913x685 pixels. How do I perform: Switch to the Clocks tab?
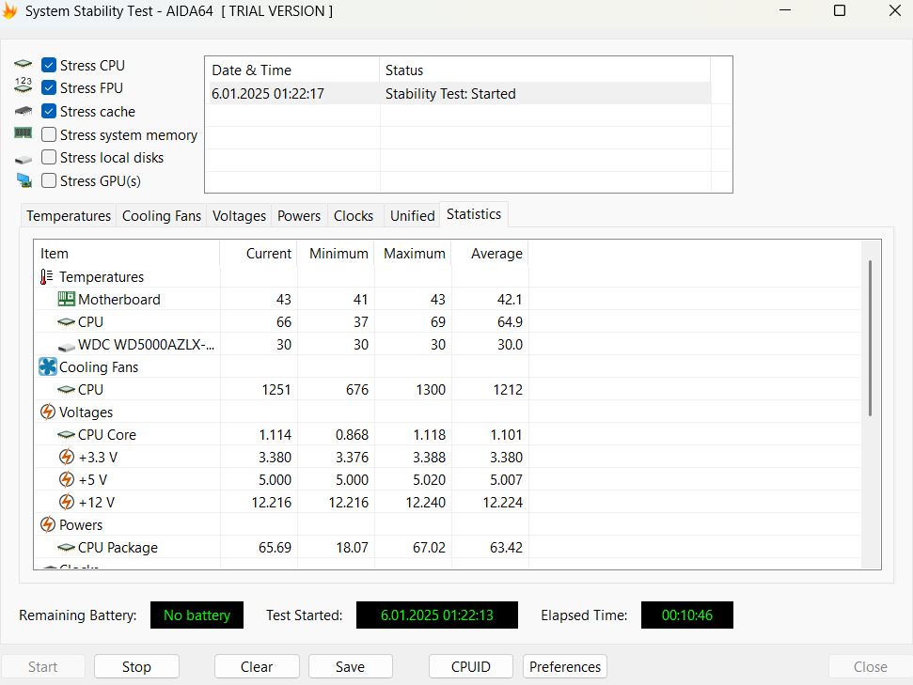(354, 216)
